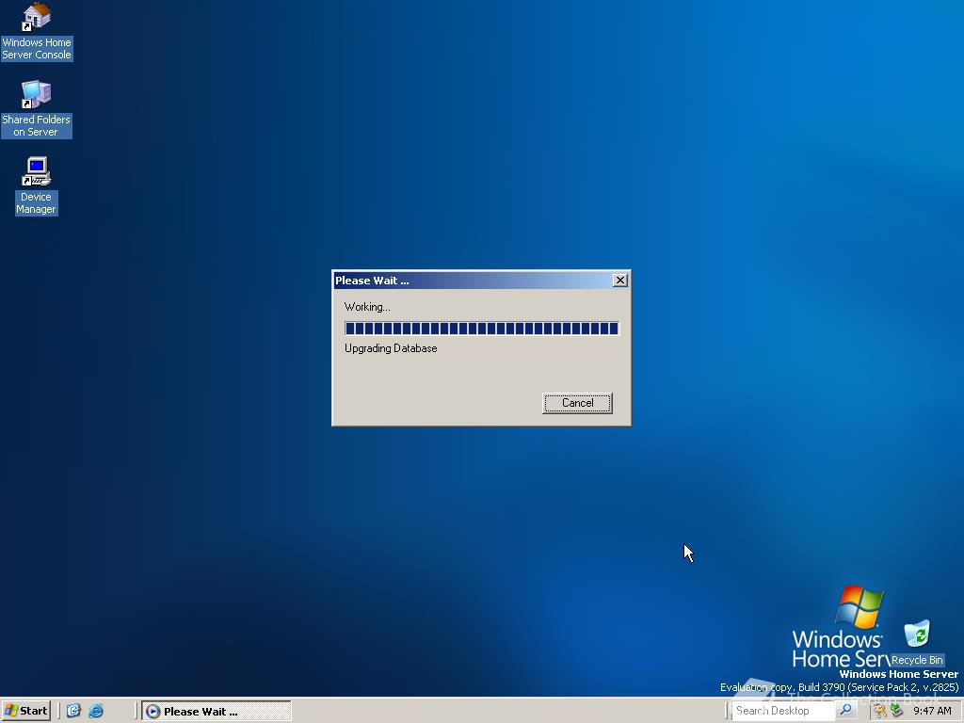The image size is (964, 723).
Task: Cancel the Upgrading Database operation
Action: tap(577, 403)
